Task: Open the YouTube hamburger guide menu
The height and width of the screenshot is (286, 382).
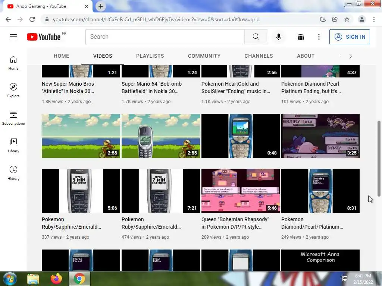Action: coord(13,37)
